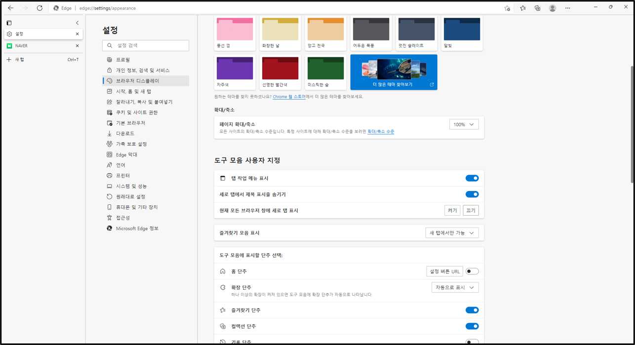
Task: Choose the 어두운 폭풍 gray theme
Action: point(371,33)
